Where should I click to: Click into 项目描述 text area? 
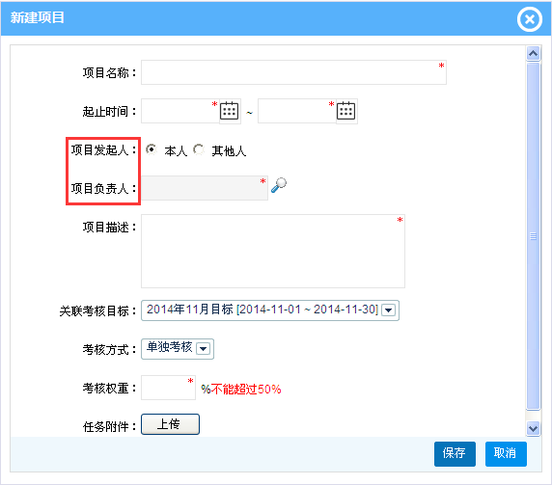(x=273, y=251)
